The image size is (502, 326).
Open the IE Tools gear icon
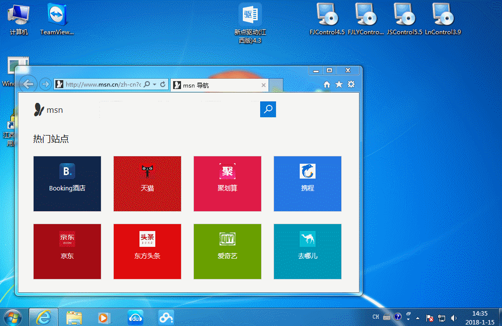tap(351, 85)
